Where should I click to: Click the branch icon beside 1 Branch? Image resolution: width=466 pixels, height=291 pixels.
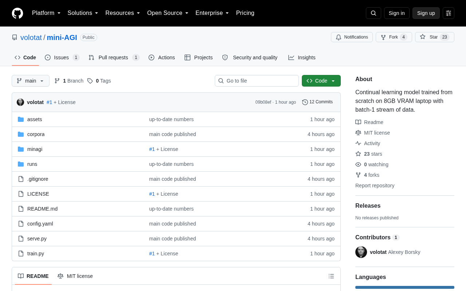(x=57, y=81)
